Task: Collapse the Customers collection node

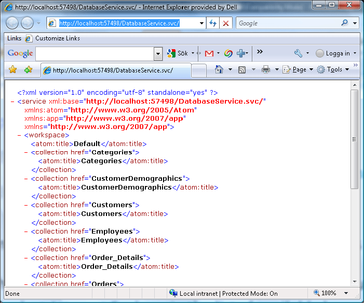Action: [x=26, y=205]
